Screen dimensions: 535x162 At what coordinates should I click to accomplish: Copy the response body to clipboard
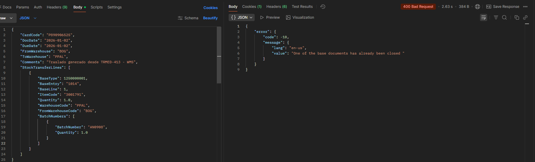click(517, 17)
